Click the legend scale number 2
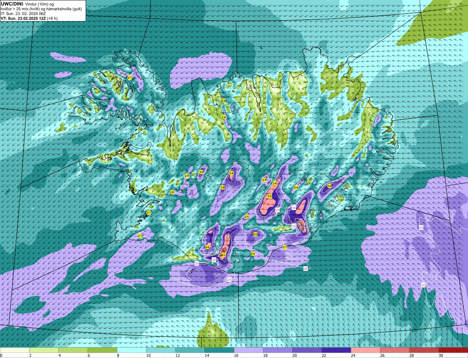468x358 pixels. 31,355
